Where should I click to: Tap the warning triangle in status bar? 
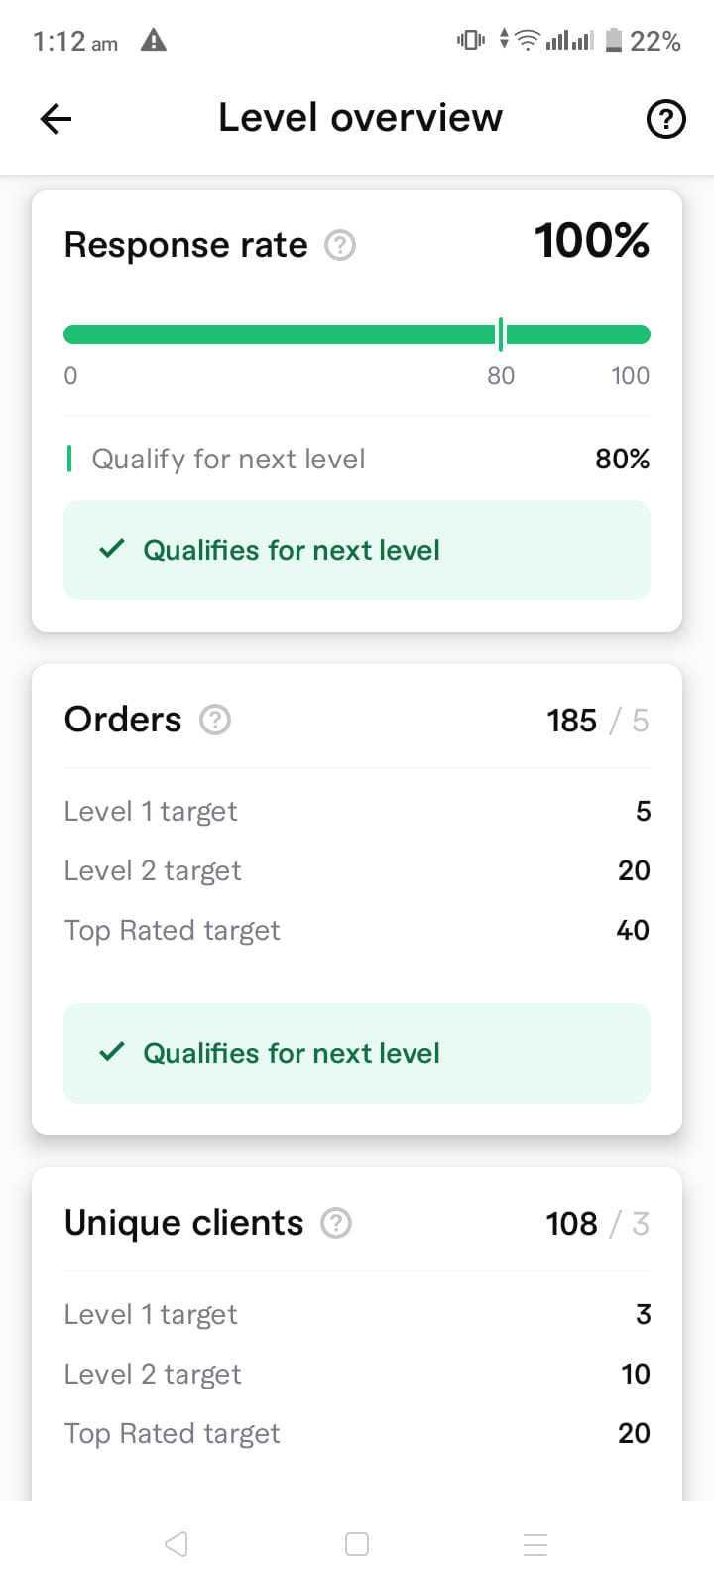tap(154, 40)
